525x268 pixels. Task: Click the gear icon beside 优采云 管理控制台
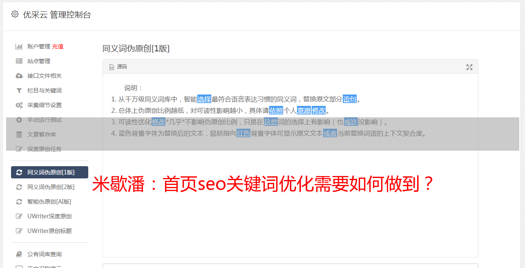(x=15, y=14)
